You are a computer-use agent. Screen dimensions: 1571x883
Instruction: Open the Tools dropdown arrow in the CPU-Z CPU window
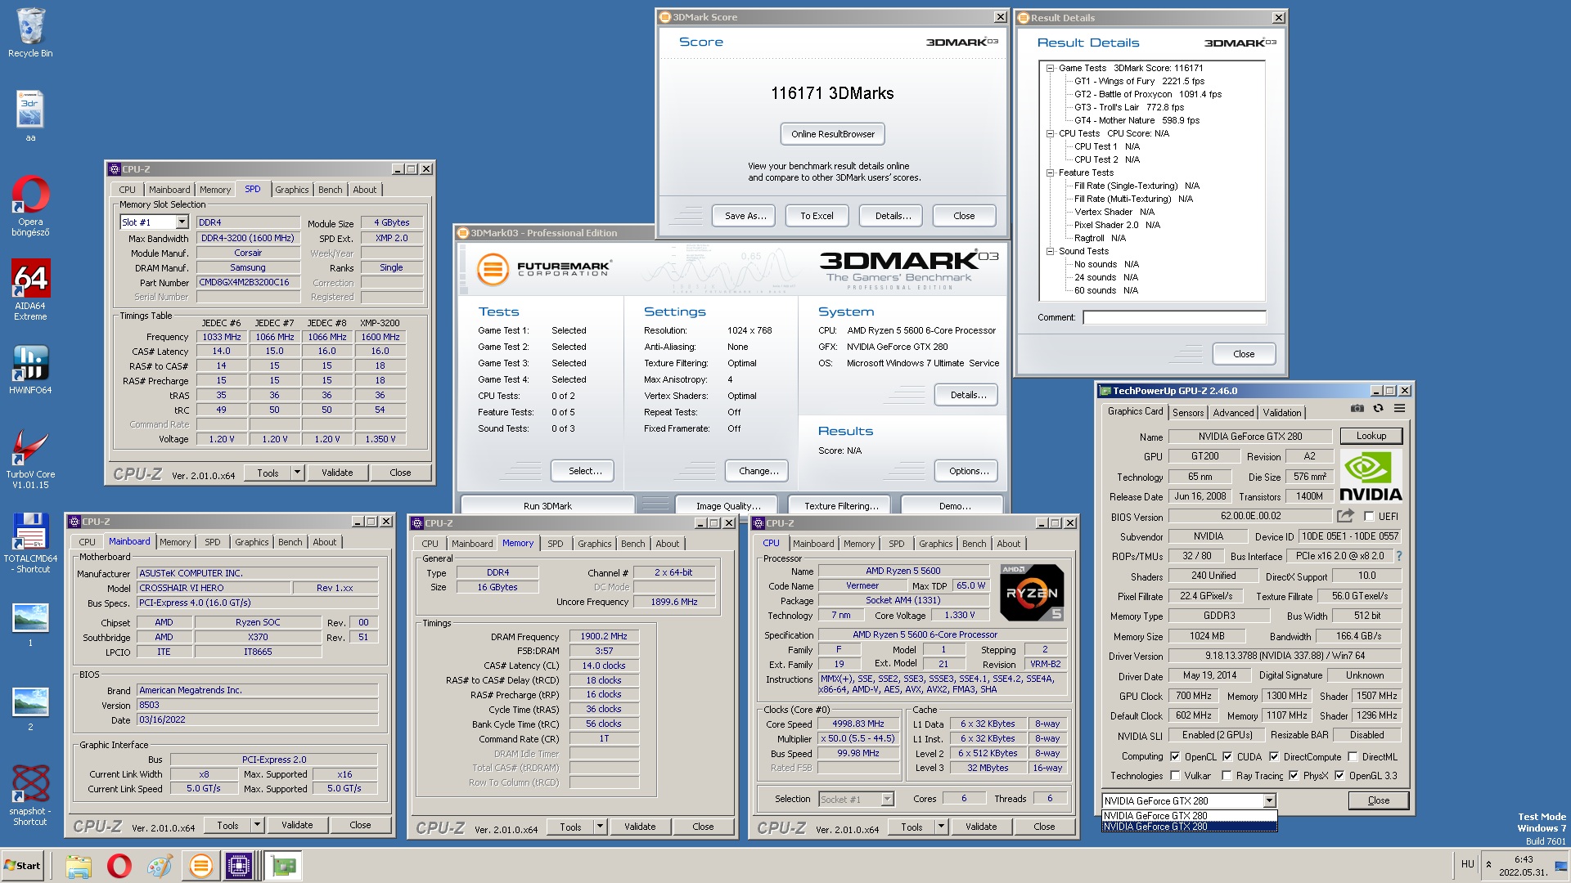tap(941, 827)
